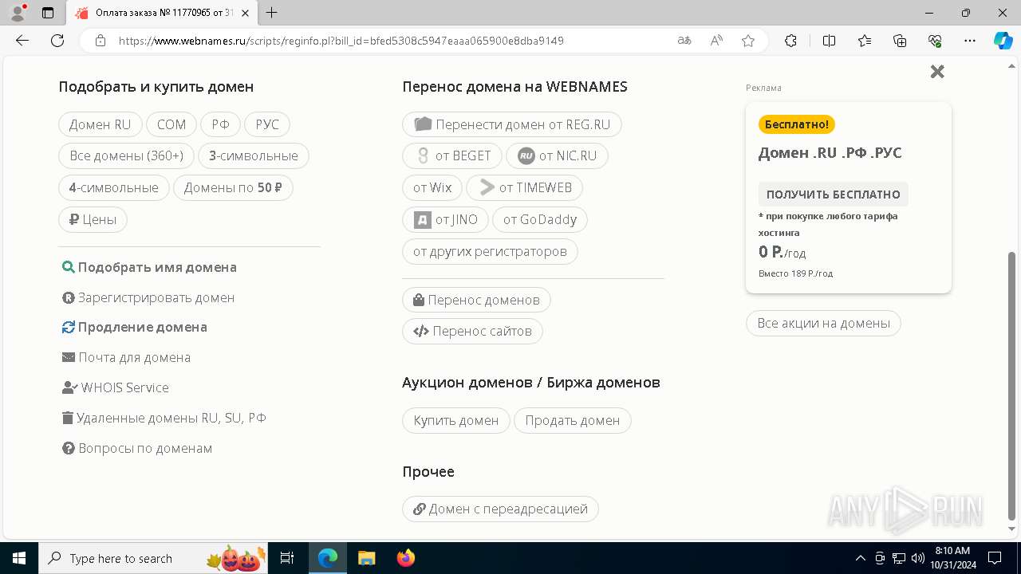
Task: Select the Оплата заказа № 11770965 tab
Action: 164,13
